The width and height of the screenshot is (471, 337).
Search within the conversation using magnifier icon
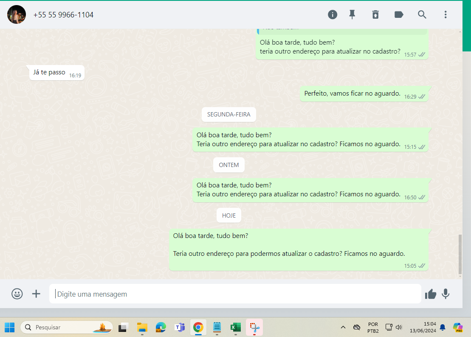coord(422,14)
